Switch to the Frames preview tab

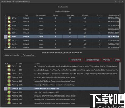(x=28, y=55)
